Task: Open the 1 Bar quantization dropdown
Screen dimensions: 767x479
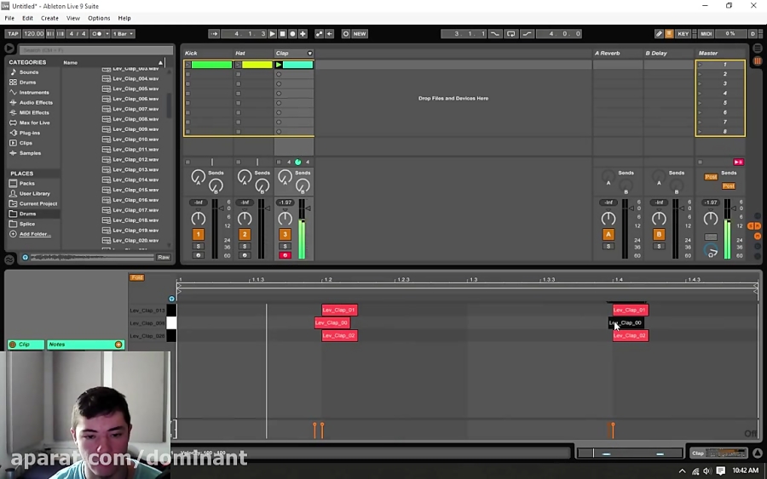Action: (x=124, y=34)
